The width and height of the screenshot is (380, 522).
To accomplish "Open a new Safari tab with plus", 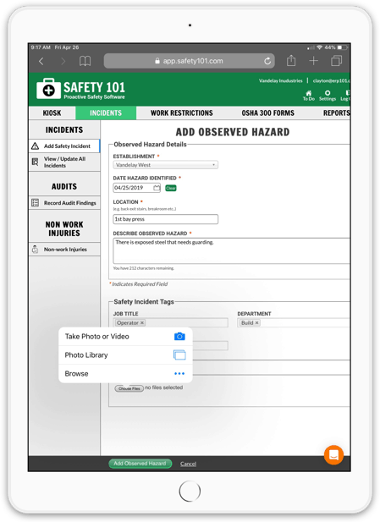I will pyautogui.click(x=313, y=61).
